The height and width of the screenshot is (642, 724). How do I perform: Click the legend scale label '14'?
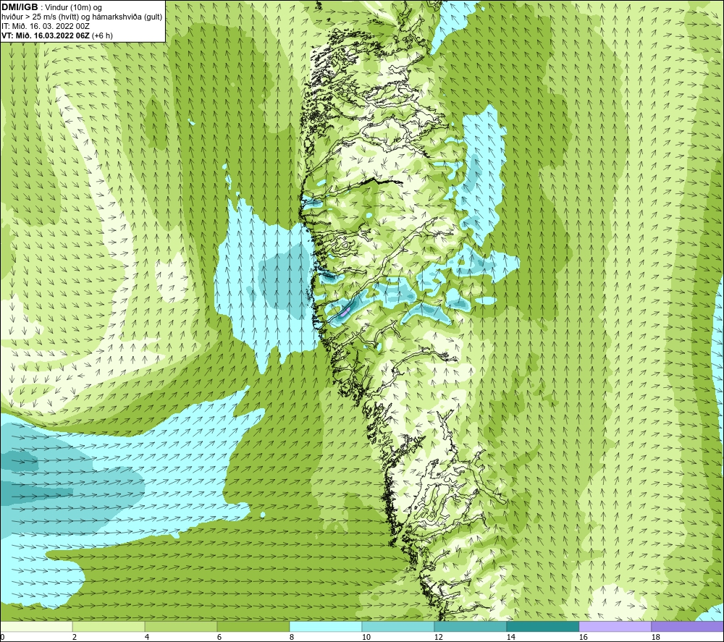pyautogui.click(x=510, y=637)
